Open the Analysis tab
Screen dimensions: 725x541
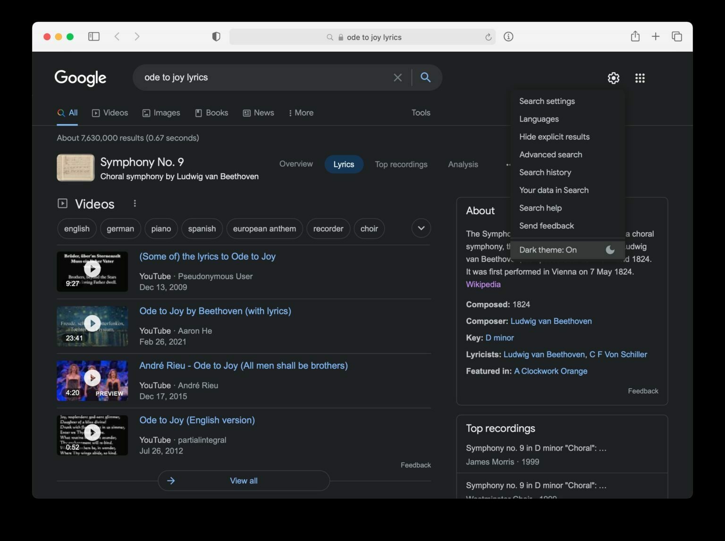coord(463,164)
